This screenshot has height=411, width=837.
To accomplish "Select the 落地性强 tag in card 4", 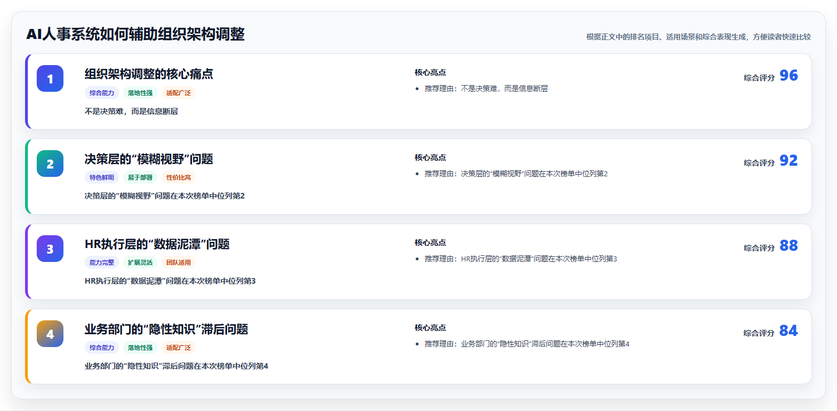I will (140, 348).
